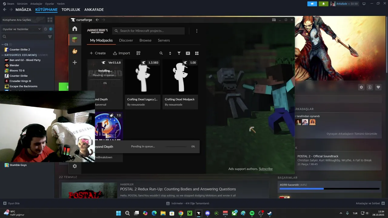Open the Arkadaşlar menu in Steam
The width and height of the screenshot is (388, 218).
(36, 4)
